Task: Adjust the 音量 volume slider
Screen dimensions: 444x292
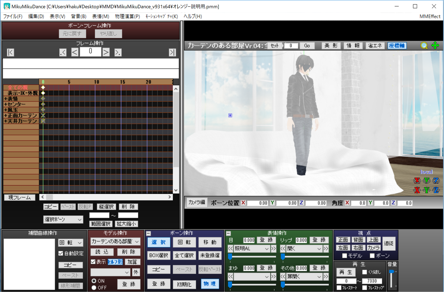Action: pos(392,272)
